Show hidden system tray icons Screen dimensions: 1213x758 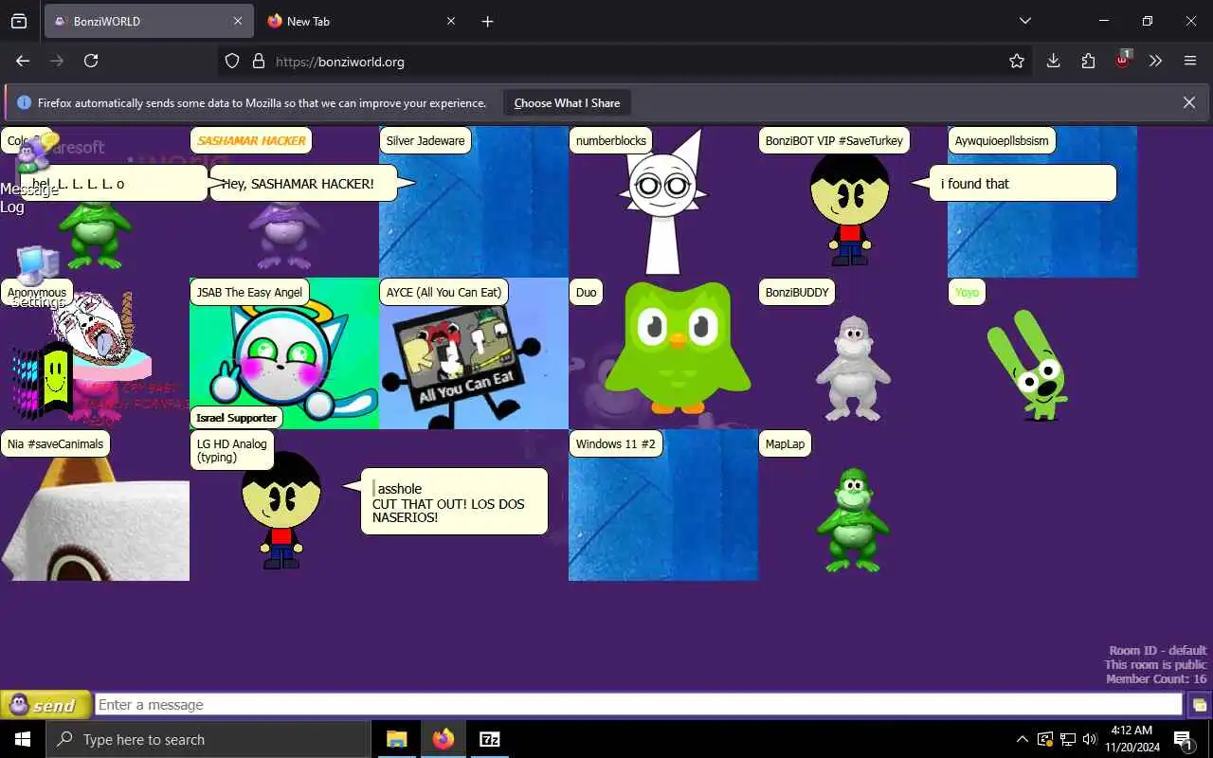[x=1022, y=739]
